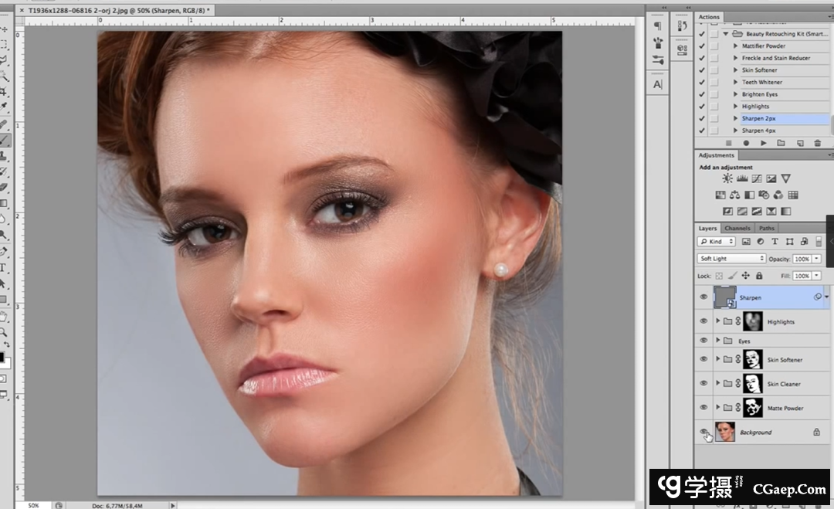Open the Opacity dropdown arrow
The width and height of the screenshot is (834, 509).
[x=817, y=259]
